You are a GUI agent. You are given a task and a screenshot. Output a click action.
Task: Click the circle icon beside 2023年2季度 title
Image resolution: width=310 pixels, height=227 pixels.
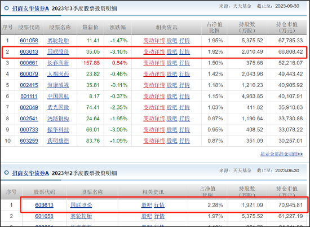click(7, 173)
